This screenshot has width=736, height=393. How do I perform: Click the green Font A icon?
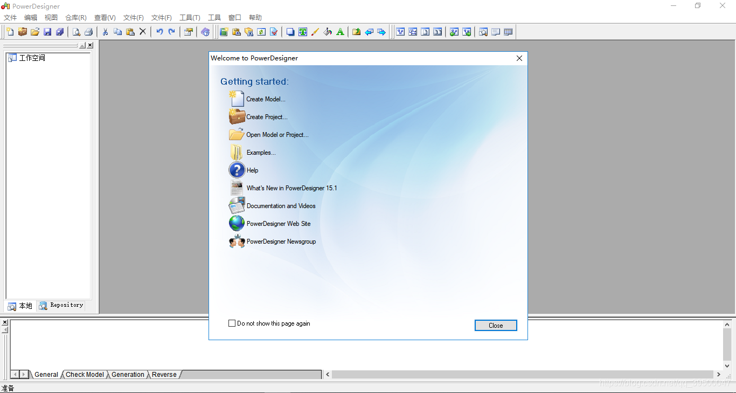[340, 32]
